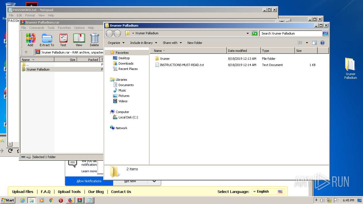Switch to Notepad taskbar button
The width and height of the screenshot is (363, 204).
tap(89, 200)
